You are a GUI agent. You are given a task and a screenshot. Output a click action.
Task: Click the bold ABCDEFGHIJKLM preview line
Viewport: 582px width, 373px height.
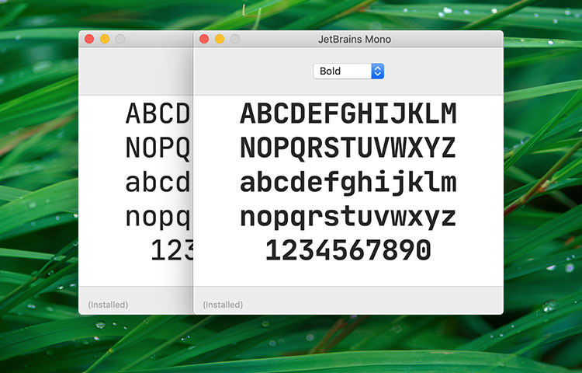pyautogui.click(x=348, y=113)
